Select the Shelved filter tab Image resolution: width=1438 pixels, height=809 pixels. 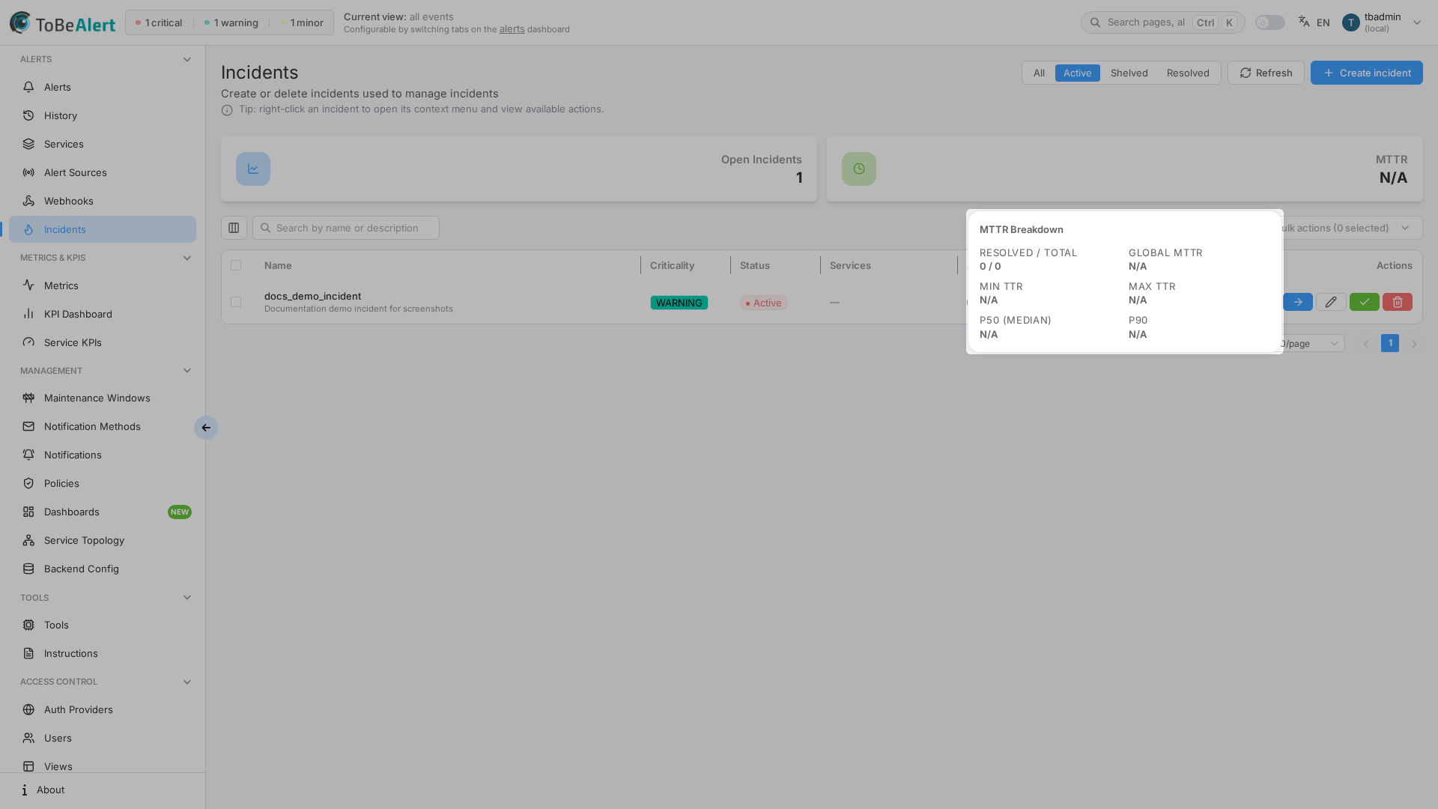point(1129,73)
